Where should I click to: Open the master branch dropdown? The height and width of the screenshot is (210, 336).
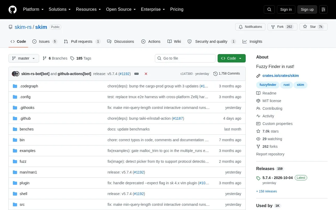(x=24, y=58)
